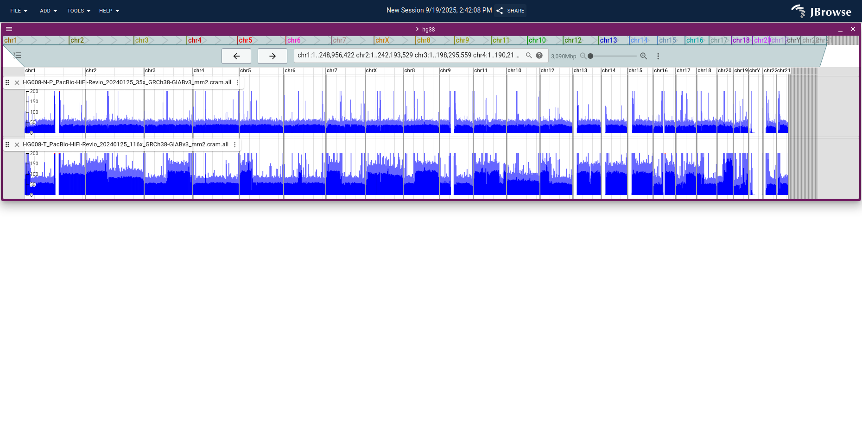Minimize the hg38 view
This screenshot has width=862, height=426.
840,29
